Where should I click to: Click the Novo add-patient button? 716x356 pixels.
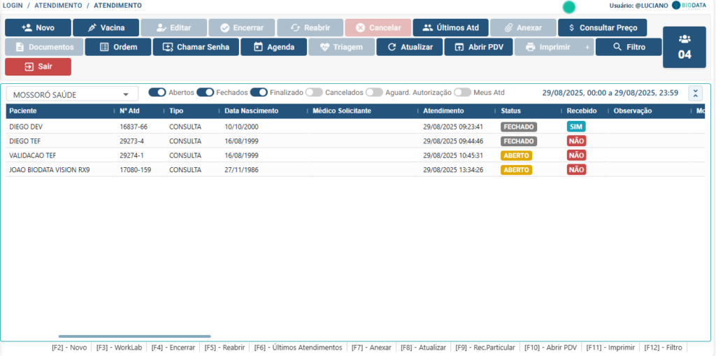(x=38, y=28)
